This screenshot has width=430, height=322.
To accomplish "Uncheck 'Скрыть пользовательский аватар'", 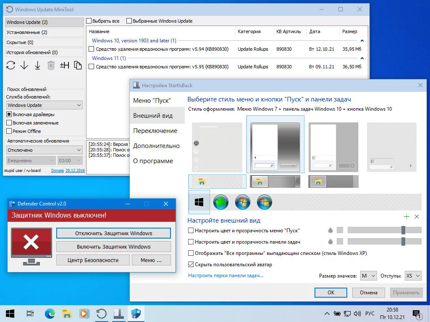I will click(x=191, y=265).
